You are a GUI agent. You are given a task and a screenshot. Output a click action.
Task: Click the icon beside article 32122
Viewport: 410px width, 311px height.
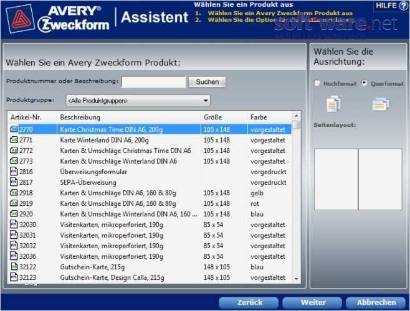(x=14, y=267)
